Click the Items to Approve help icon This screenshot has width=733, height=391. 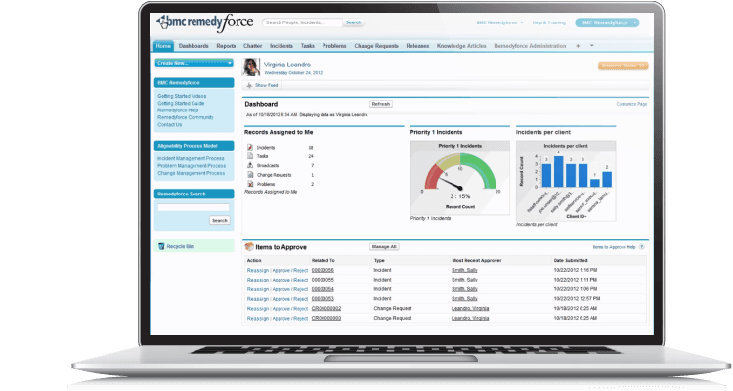click(x=642, y=247)
